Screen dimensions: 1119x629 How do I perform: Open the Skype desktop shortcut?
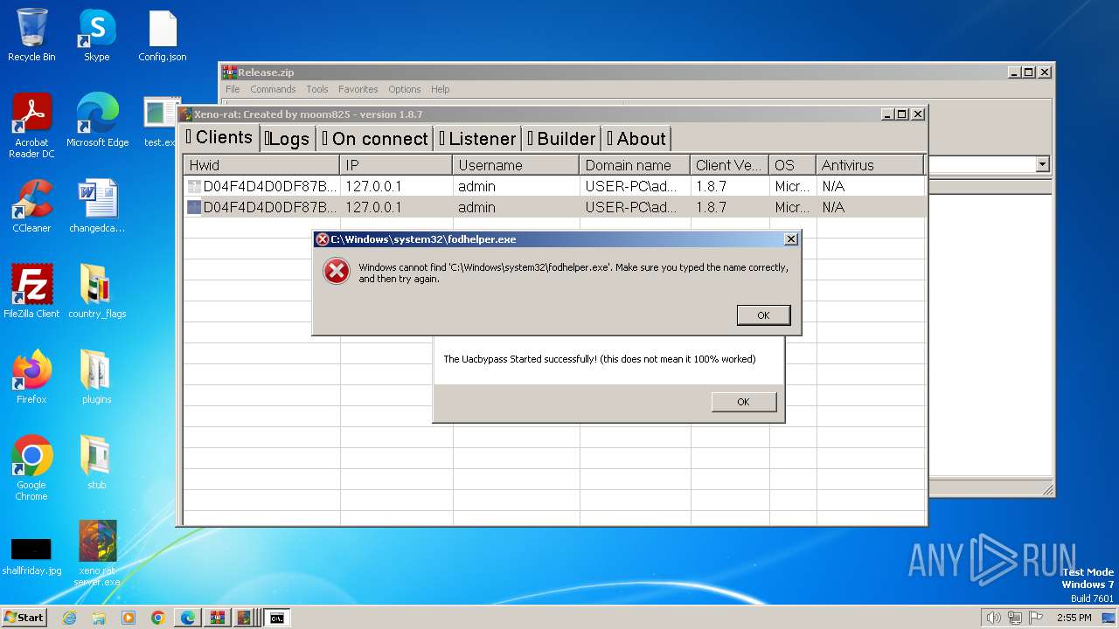(96, 35)
